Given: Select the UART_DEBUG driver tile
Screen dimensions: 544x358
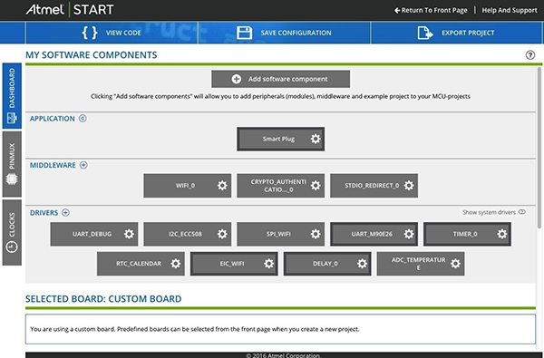Looking at the screenshot, I should point(94,234).
